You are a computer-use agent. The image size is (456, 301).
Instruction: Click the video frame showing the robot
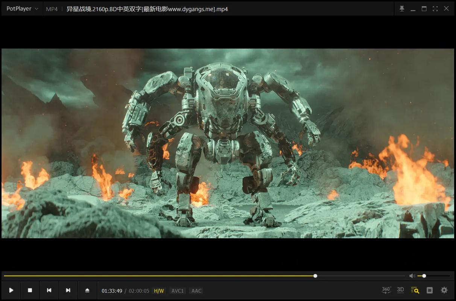point(228,143)
